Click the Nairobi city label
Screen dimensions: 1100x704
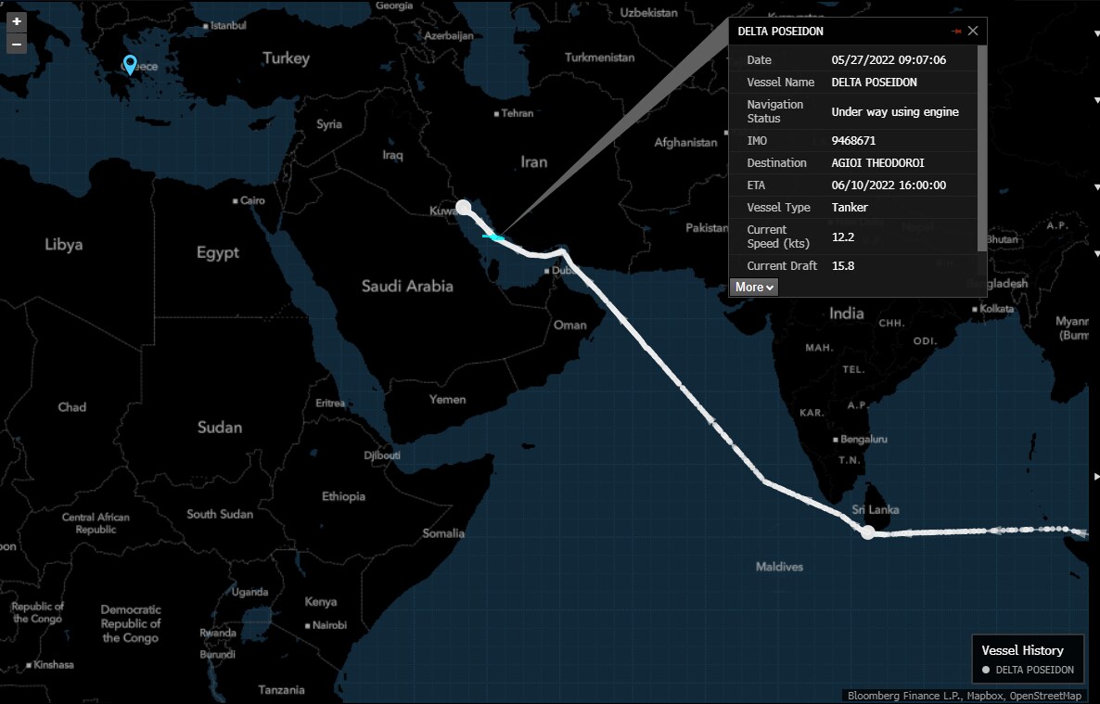point(329,624)
